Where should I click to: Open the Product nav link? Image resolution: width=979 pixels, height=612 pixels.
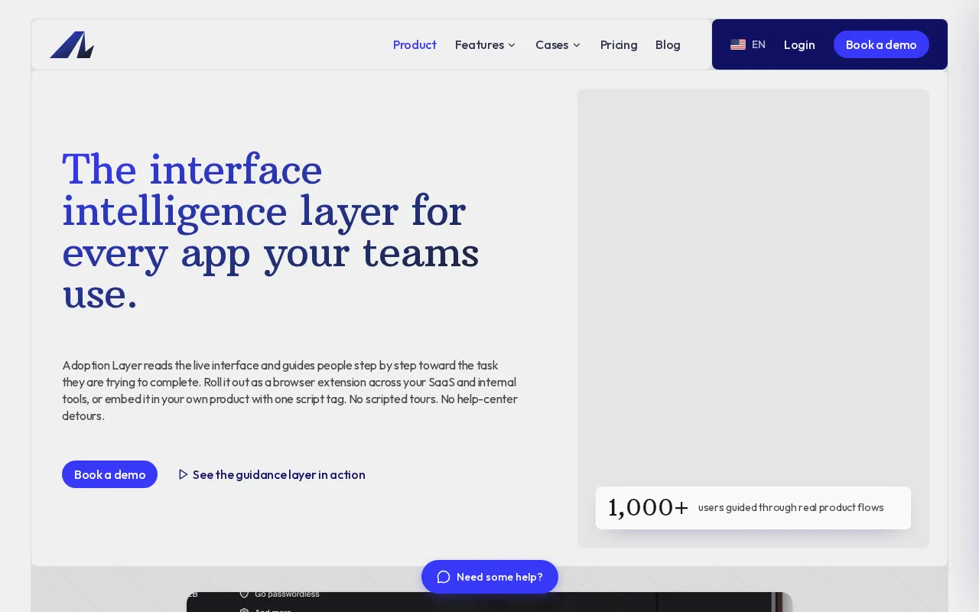[415, 45]
